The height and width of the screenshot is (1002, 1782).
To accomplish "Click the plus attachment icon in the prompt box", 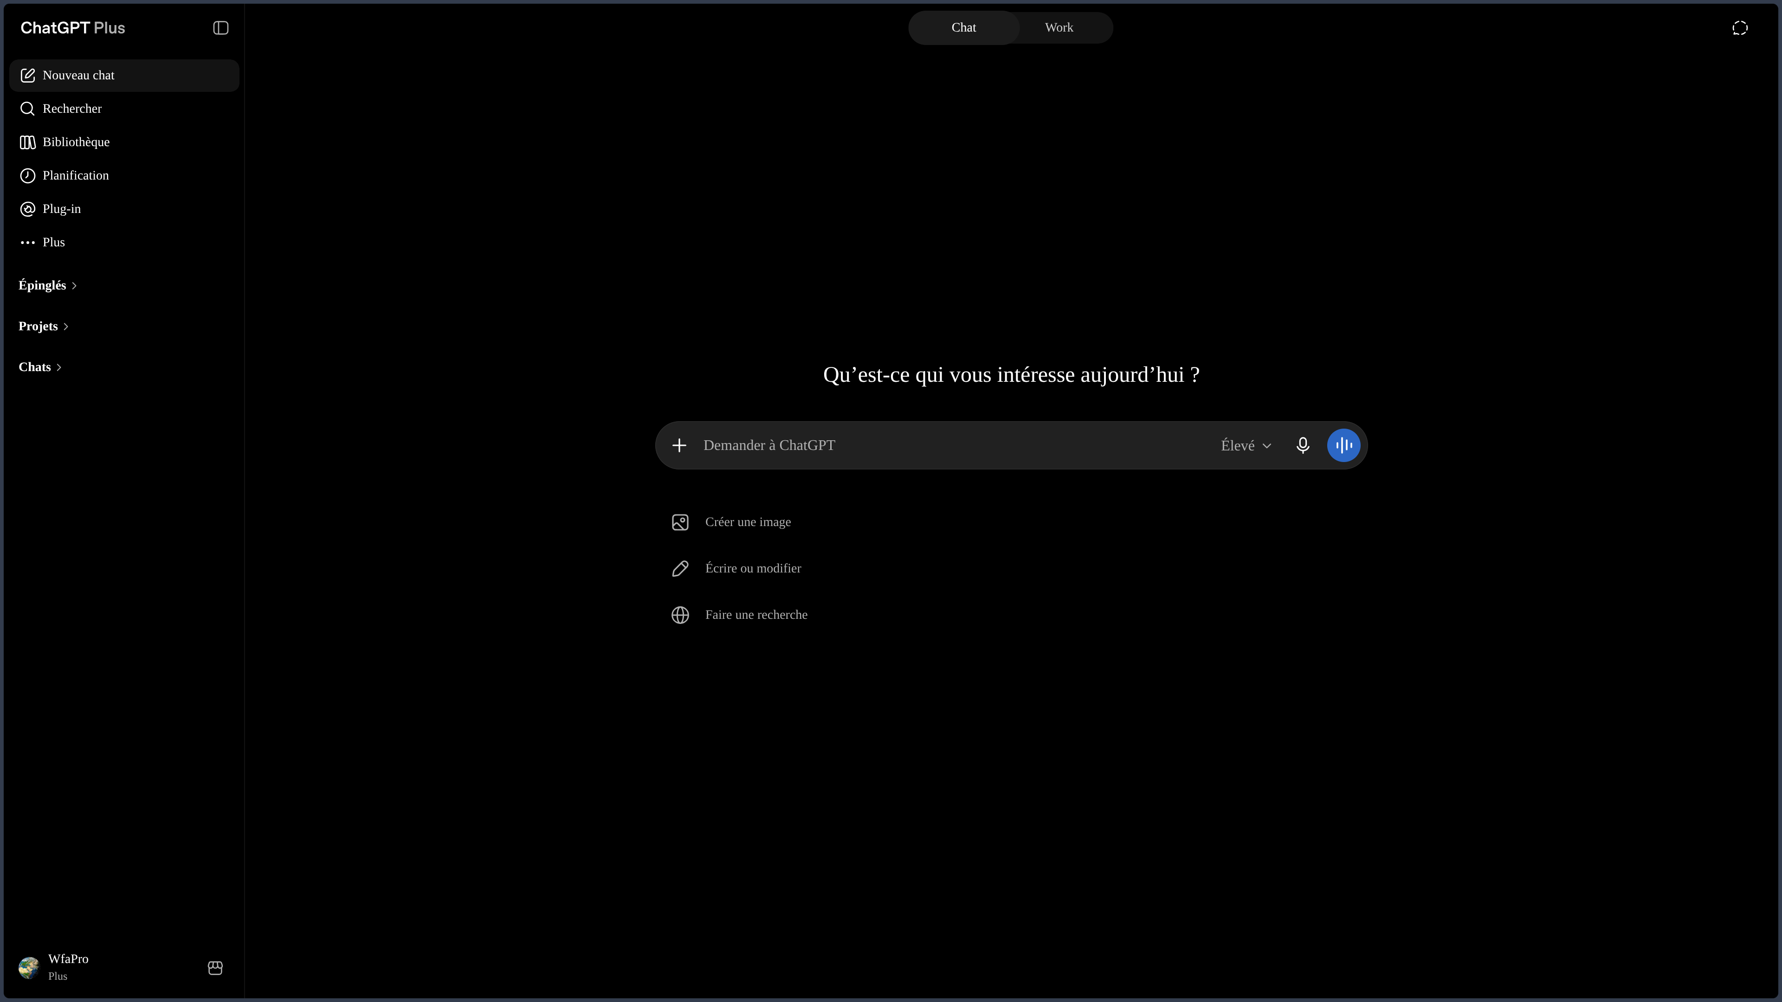I will pyautogui.click(x=679, y=445).
